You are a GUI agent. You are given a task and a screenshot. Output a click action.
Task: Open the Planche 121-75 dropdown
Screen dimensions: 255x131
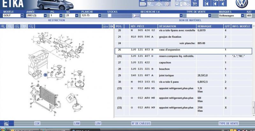pos(100,16)
